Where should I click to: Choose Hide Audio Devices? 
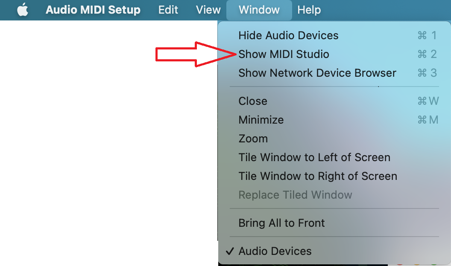coord(334,35)
